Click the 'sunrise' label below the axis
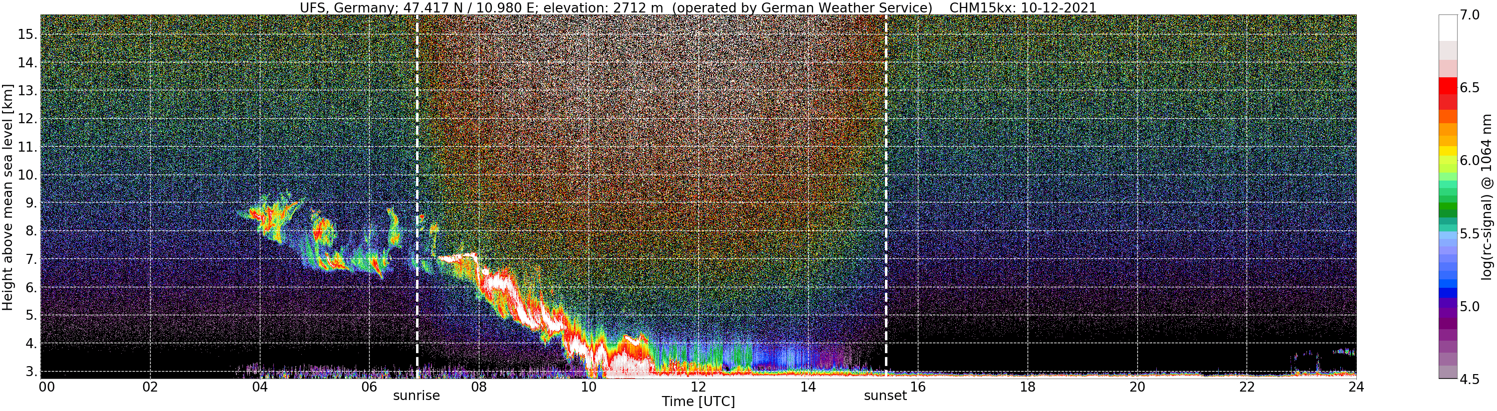This screenshot has width=1497, height=411. click(x=417, y=396)
